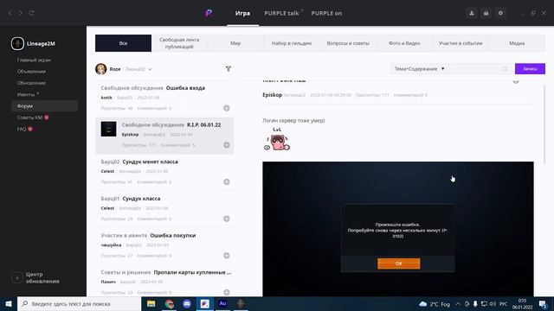Open post titled Сундук менят класса
The height and width of the screenshot is (311, 554).
pos(150,162)
